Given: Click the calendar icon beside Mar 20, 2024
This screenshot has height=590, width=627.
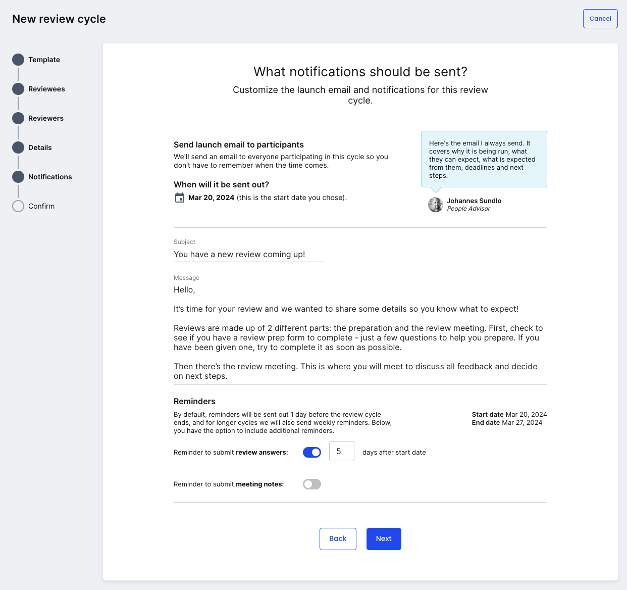Looking at the screenshot, I should tap(180, 198).
